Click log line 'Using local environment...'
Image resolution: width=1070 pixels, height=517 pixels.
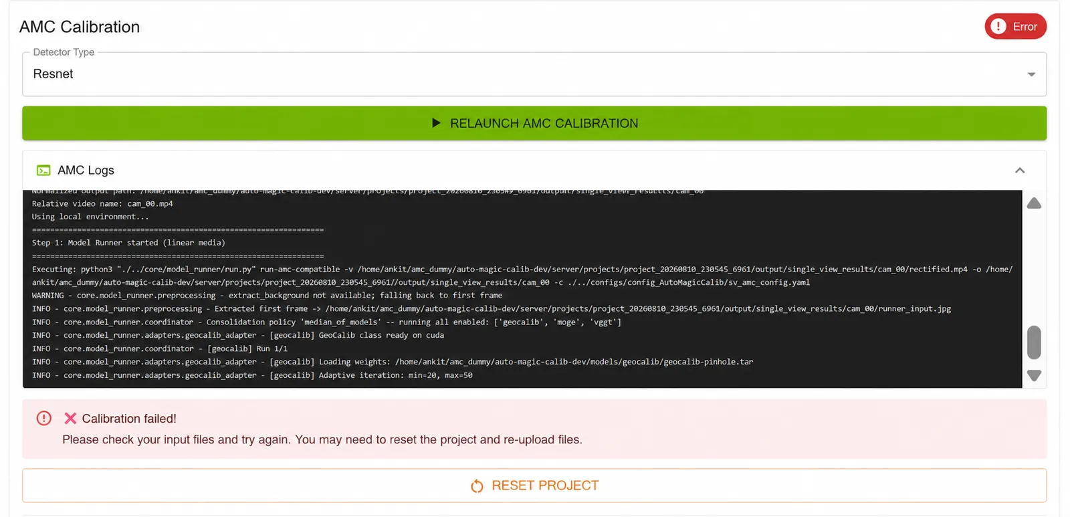[90, 217]
